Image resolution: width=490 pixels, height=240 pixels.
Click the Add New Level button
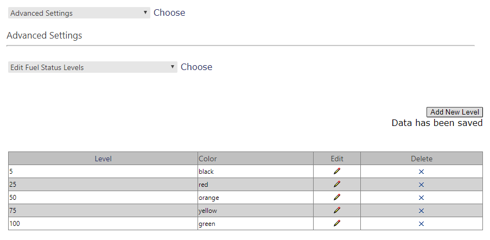coord(455,112)
